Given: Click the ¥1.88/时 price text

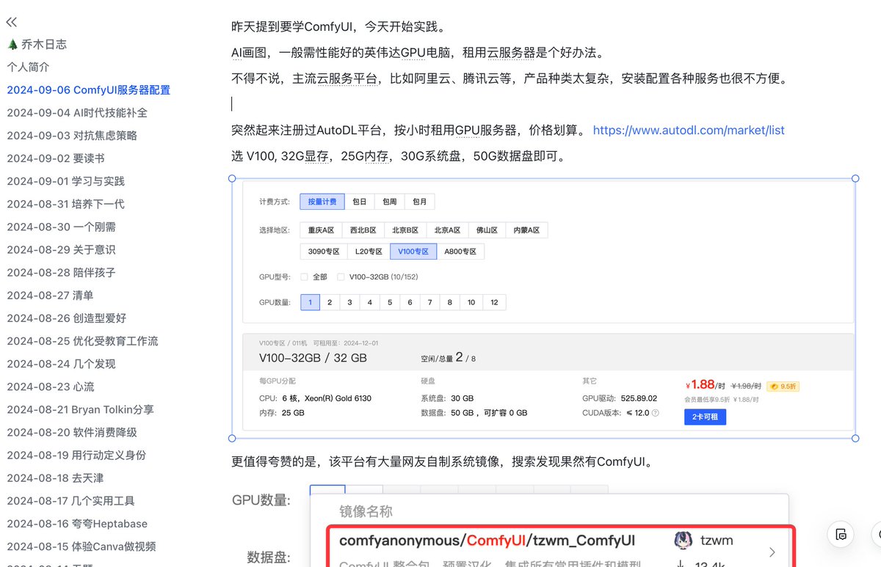Looking at the screenshot, I should coord(706,385).
